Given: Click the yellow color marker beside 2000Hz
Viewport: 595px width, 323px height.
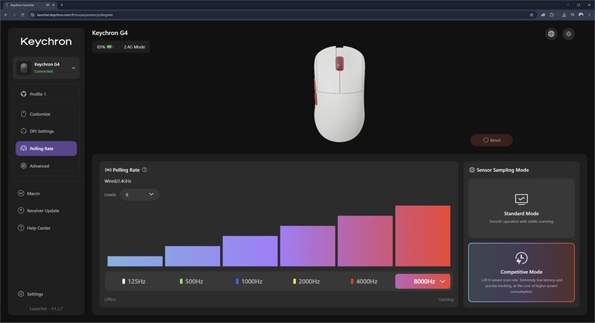Looking at the screenshot, I should [x=294, y=281].
